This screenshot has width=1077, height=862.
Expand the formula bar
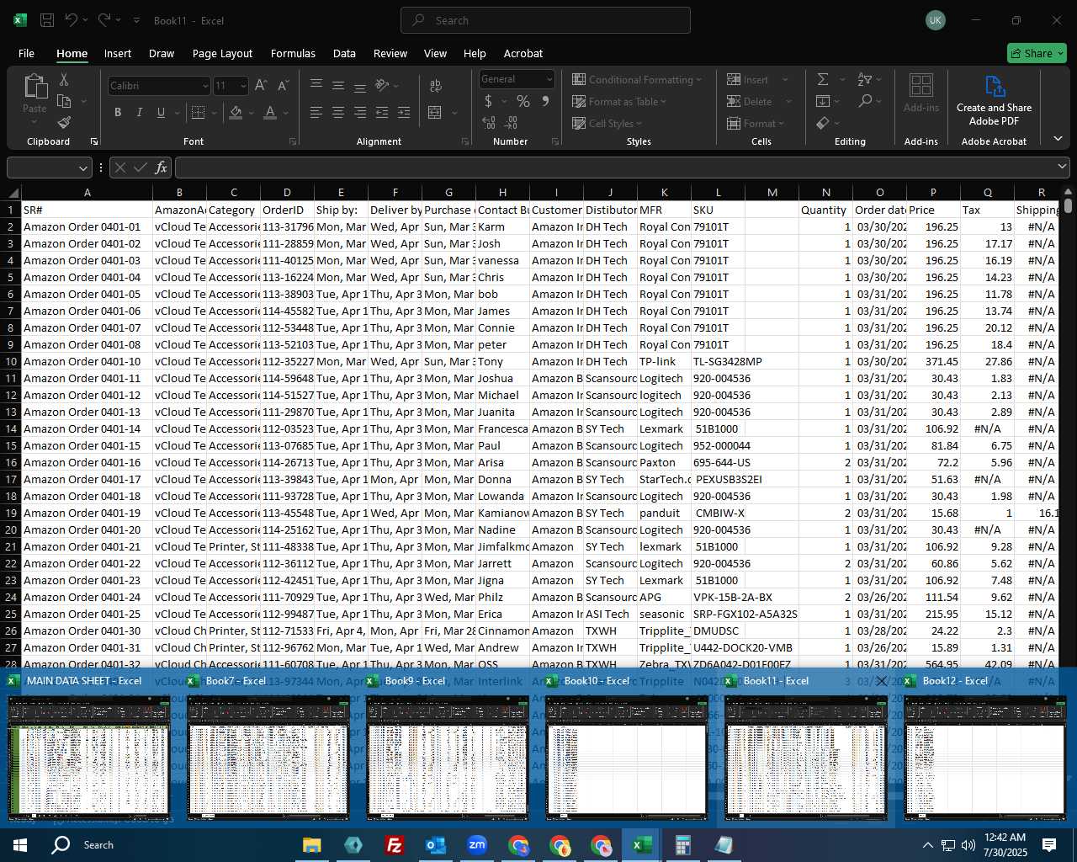(1062, 167)
